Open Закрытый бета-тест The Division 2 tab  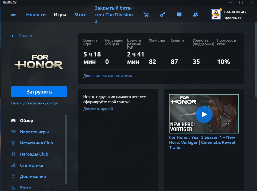pyautogui.click(x=114, y=15)
